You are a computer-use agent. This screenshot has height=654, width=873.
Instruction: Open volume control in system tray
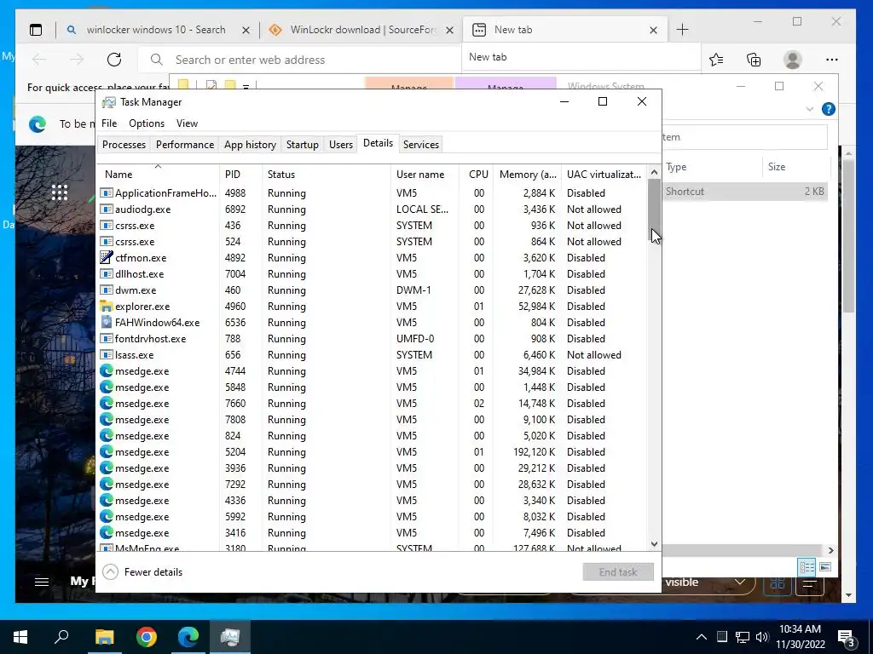pos(762,637)
